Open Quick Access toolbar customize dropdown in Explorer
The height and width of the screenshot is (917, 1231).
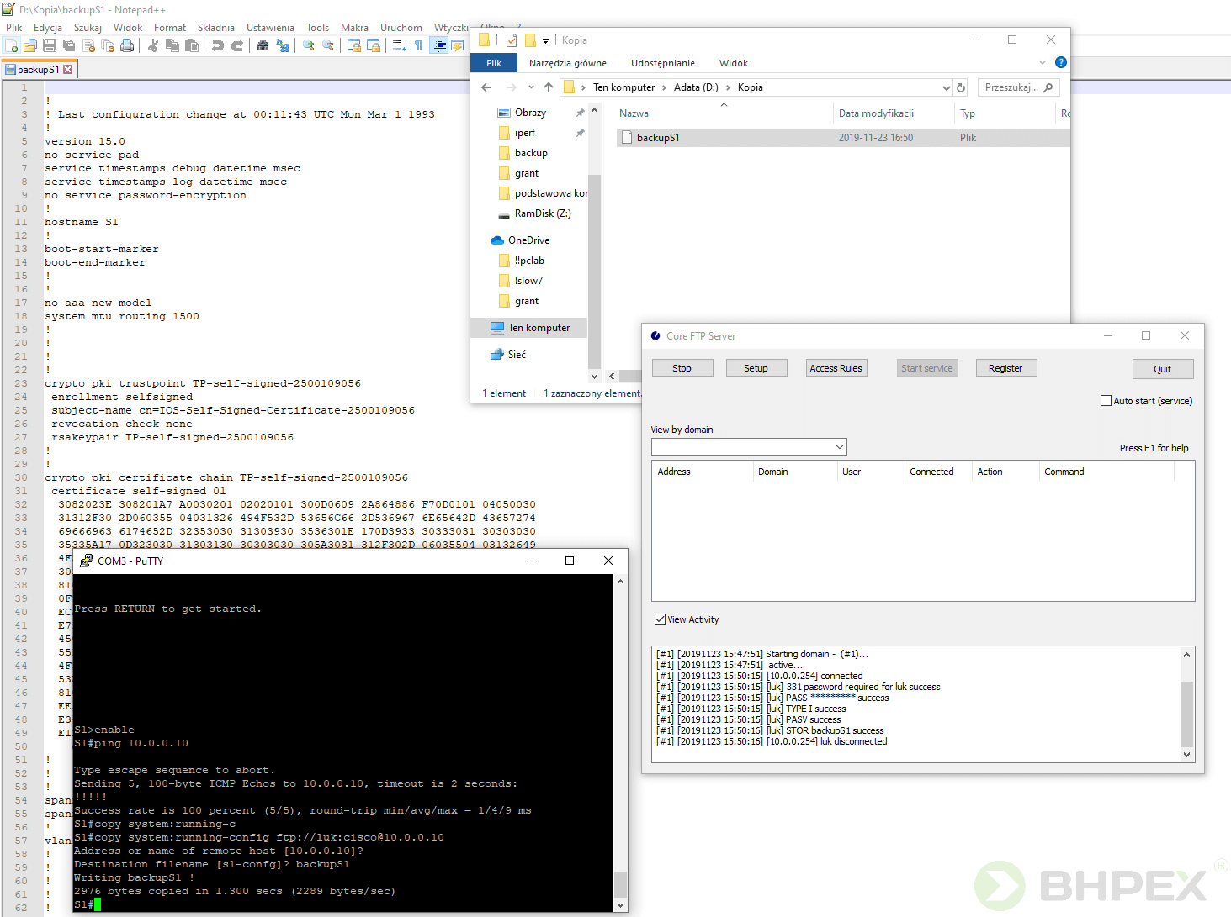(x=545, y=40)
